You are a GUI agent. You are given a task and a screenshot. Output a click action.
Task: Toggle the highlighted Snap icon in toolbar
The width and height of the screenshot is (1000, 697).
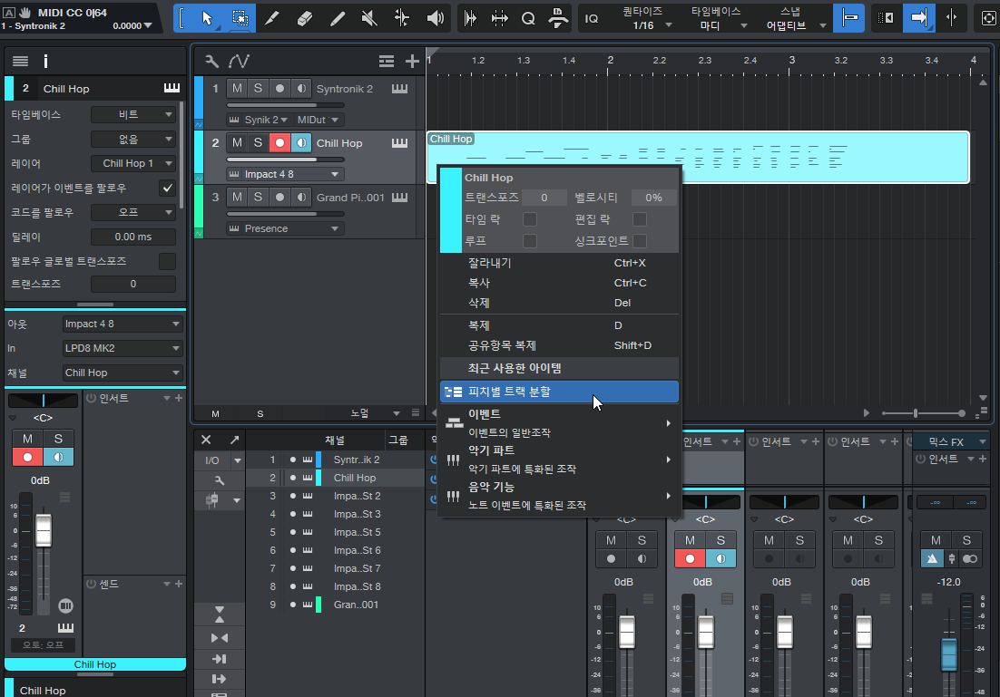[849, 18]
